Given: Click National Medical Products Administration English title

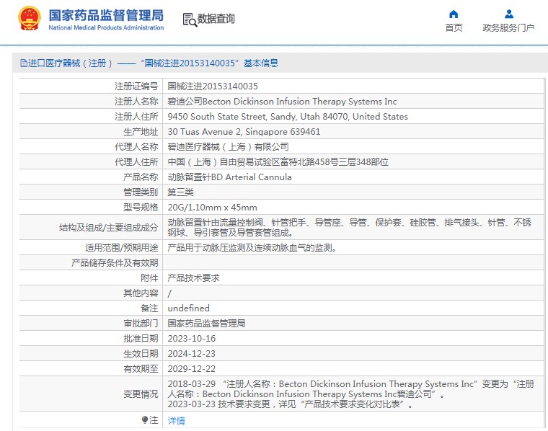Looking at the screenshot, I should [106, 27].
